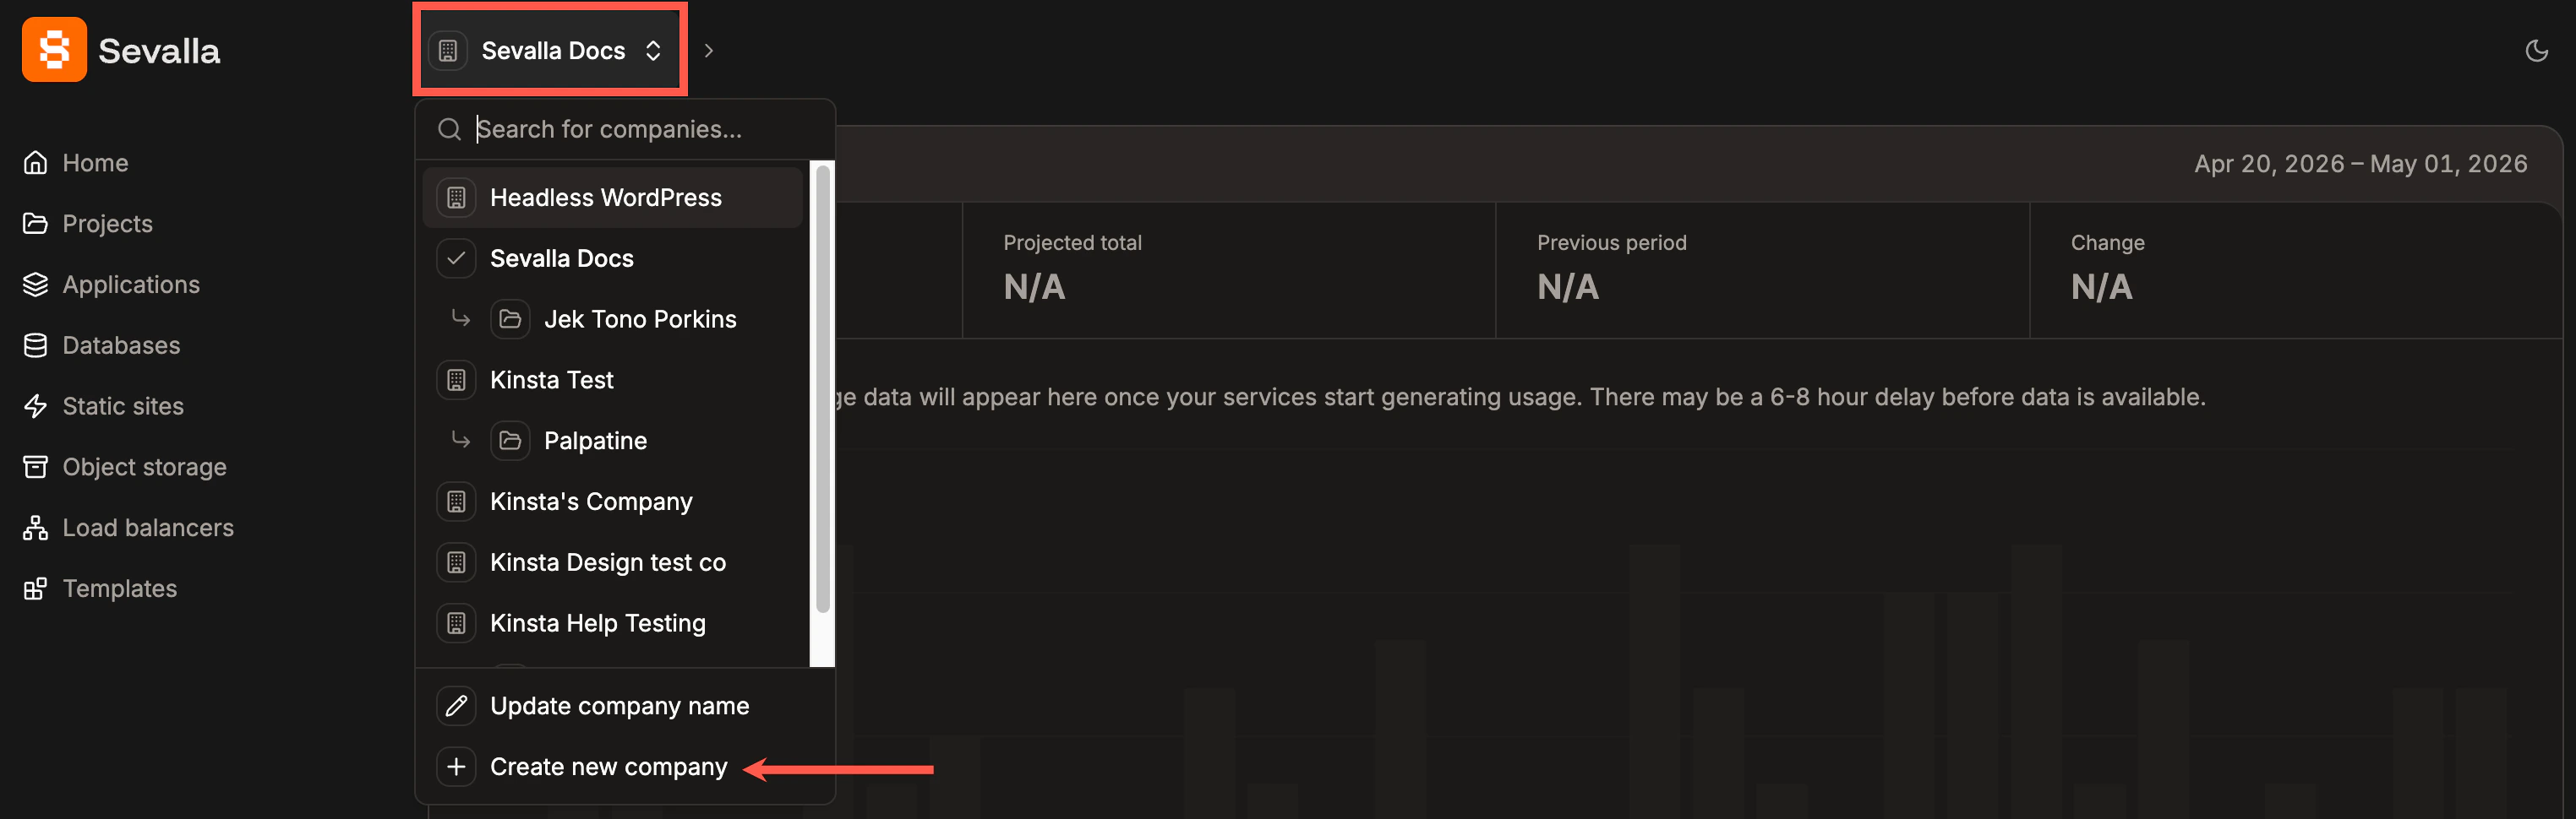
Task: Click the N/A value under Change
Action: 2101,288
